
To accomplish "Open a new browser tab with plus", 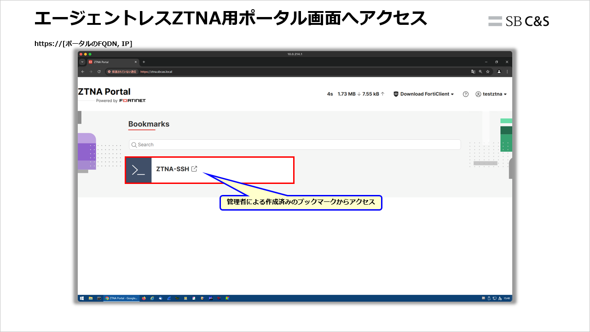I will click(144, 62).
